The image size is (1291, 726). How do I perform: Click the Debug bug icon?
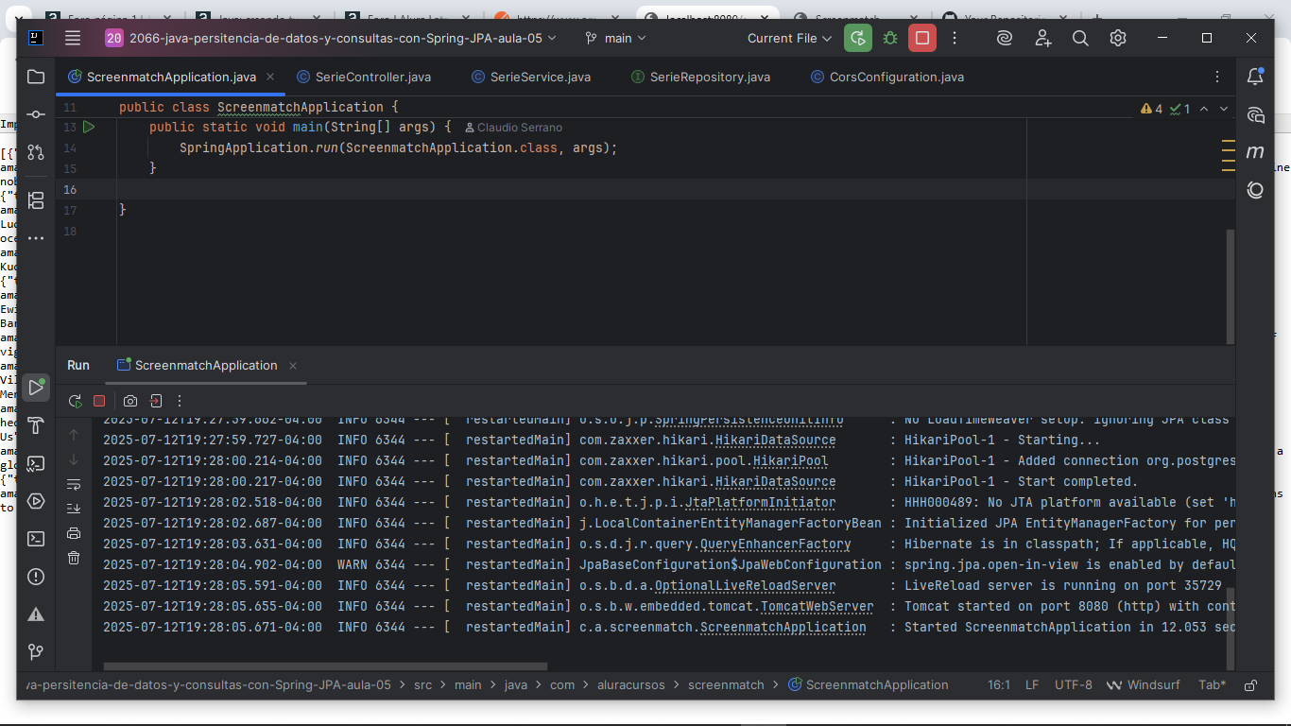(x=890, y=38)
